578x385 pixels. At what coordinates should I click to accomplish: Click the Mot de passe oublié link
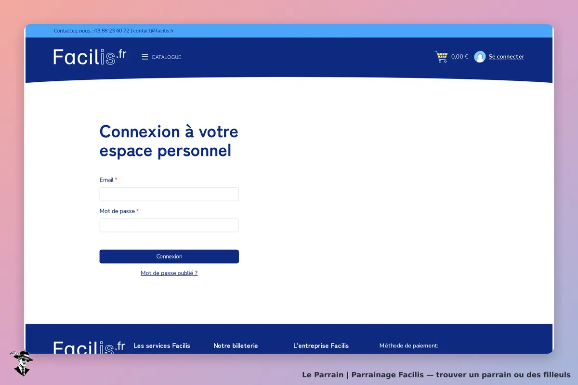pos(169,273)
